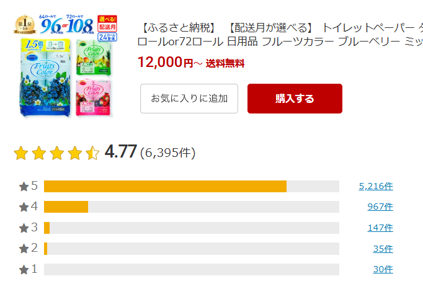423x289 pixels.
Task: Click the four-star rating bar
Action: pos(192,207)
